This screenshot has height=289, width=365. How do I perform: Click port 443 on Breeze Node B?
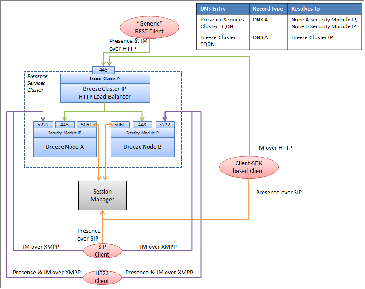(x=142, y=125)
